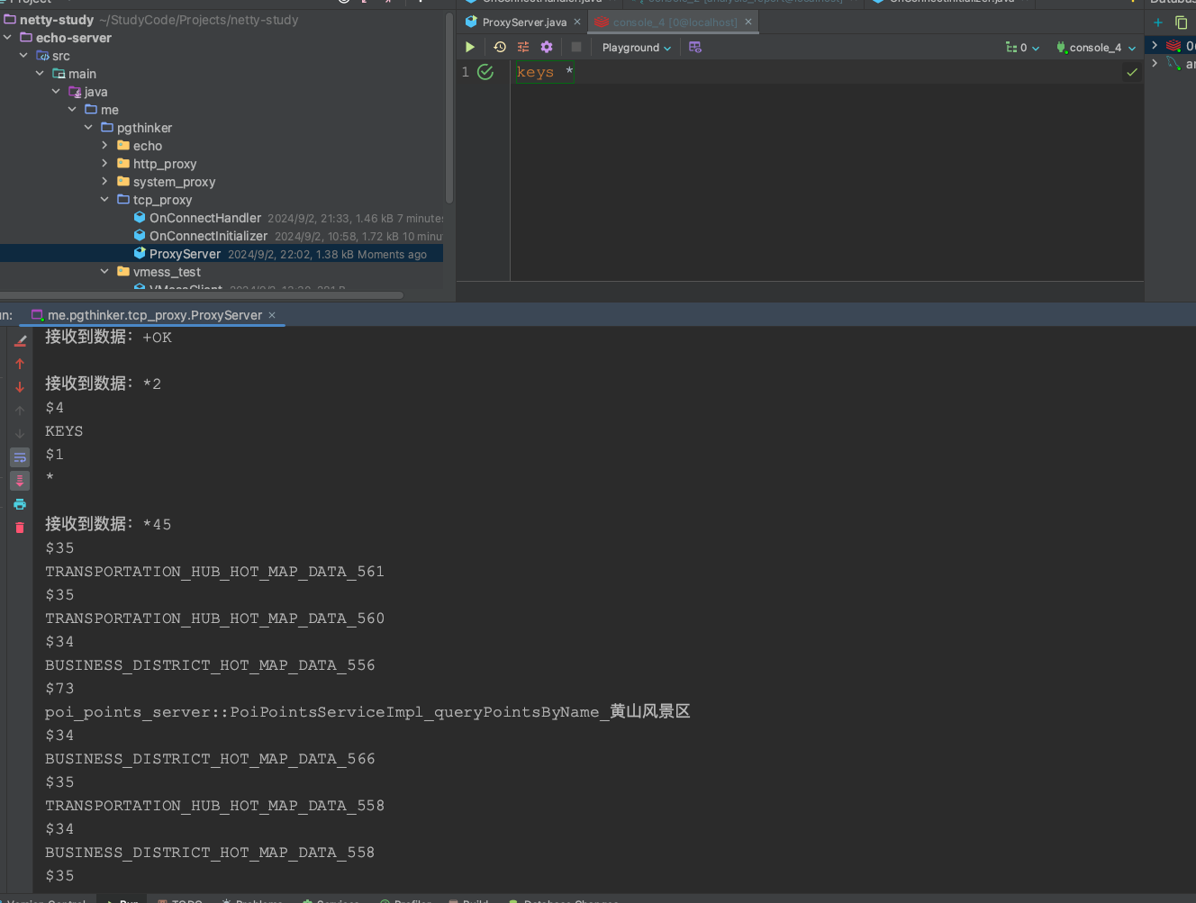
Task: Click the Redis data source icon in Database panel
Action: click(x=1173, y=46)
